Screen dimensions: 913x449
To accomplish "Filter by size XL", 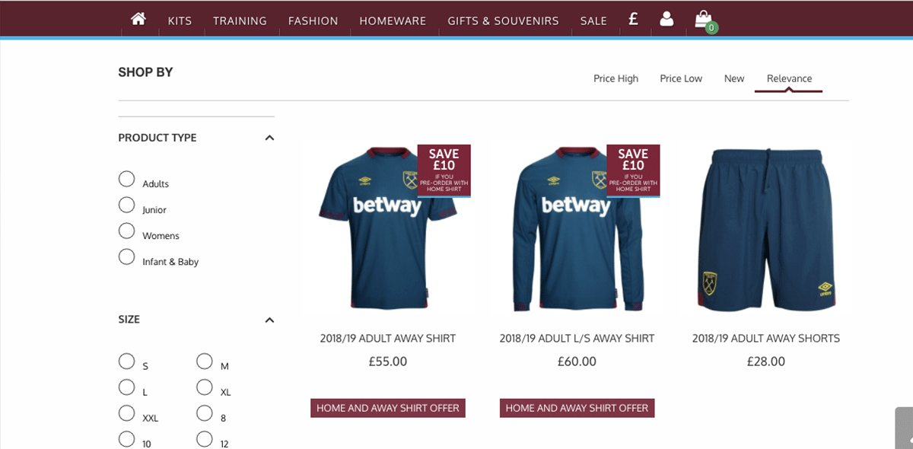I will (x=204, y=387).
